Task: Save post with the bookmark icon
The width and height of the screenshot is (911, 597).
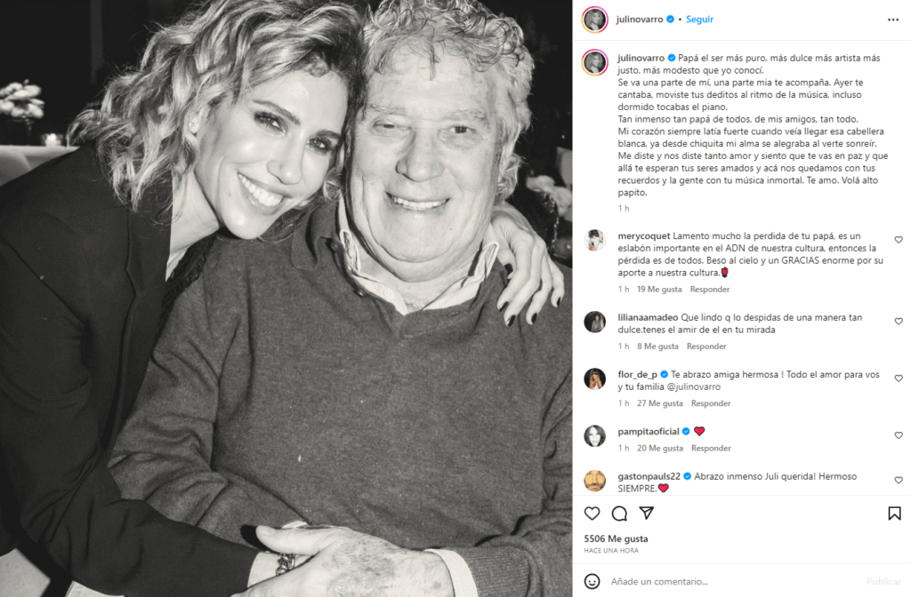Action: 894,513
